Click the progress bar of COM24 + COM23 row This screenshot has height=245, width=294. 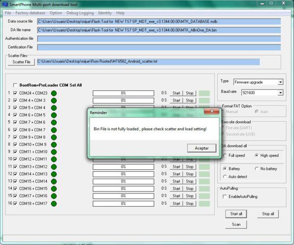(x=123, y=93)
